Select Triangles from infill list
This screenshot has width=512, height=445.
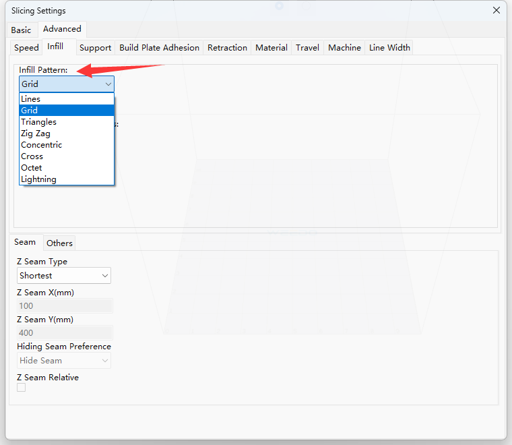coord(38,122)
